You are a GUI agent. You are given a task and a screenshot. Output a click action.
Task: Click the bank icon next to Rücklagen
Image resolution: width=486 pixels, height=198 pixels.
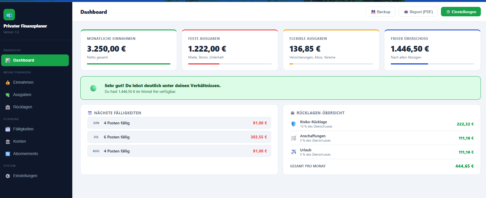pyautogui.click(x=8, y=107)
